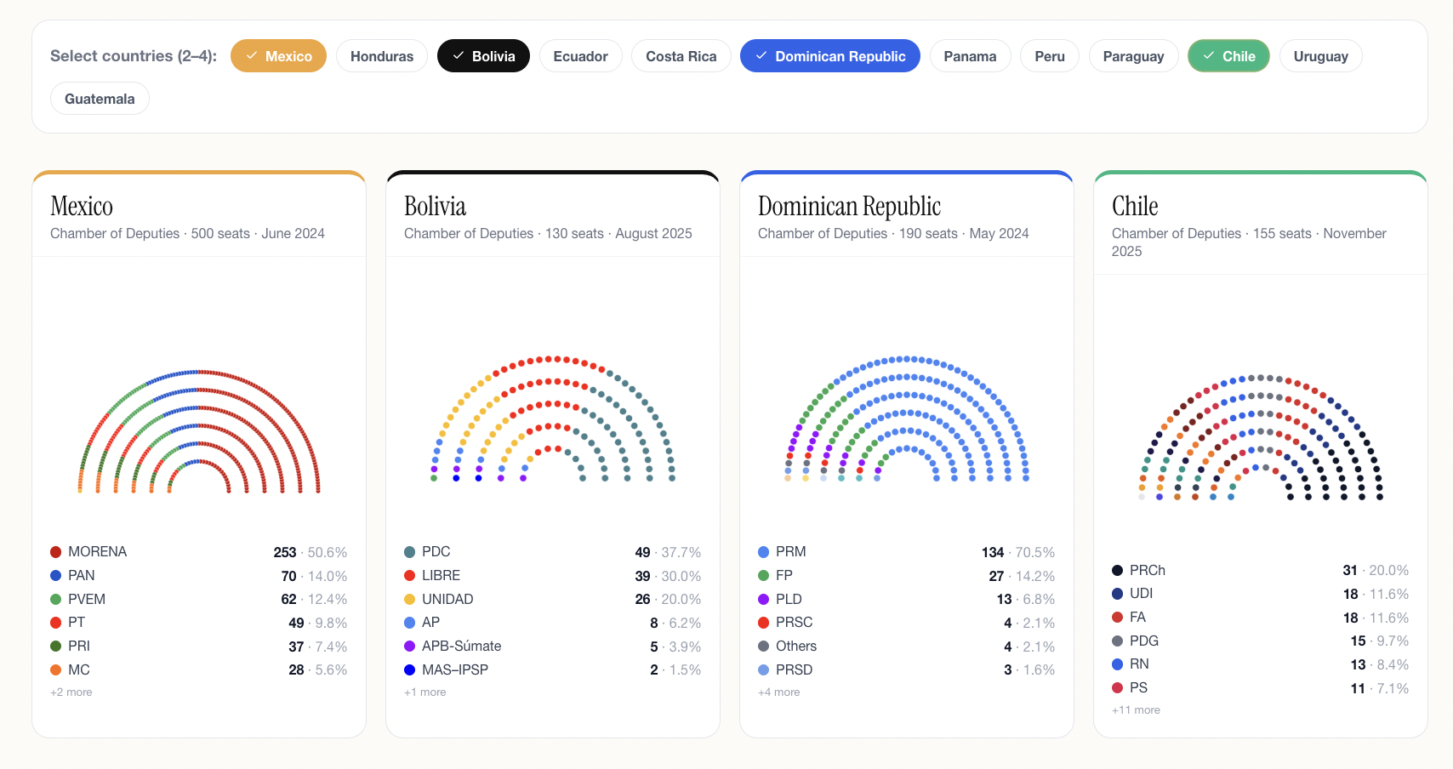Select the Peru country chip
Viewport: 1453px width, 769px height.
1050,56
